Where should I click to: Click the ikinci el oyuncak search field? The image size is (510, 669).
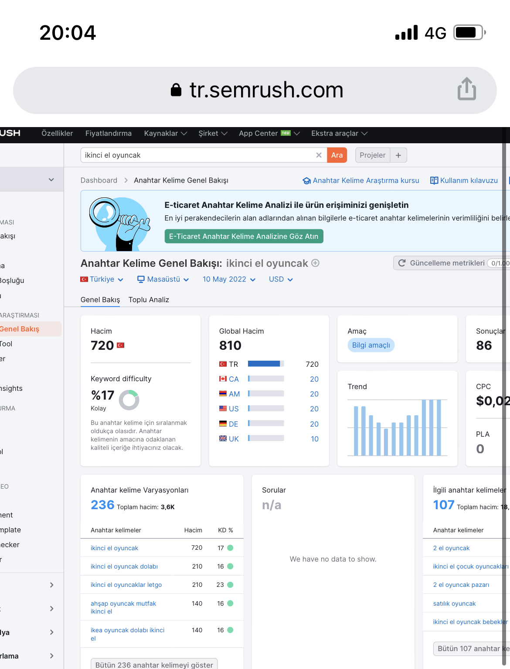198,155
